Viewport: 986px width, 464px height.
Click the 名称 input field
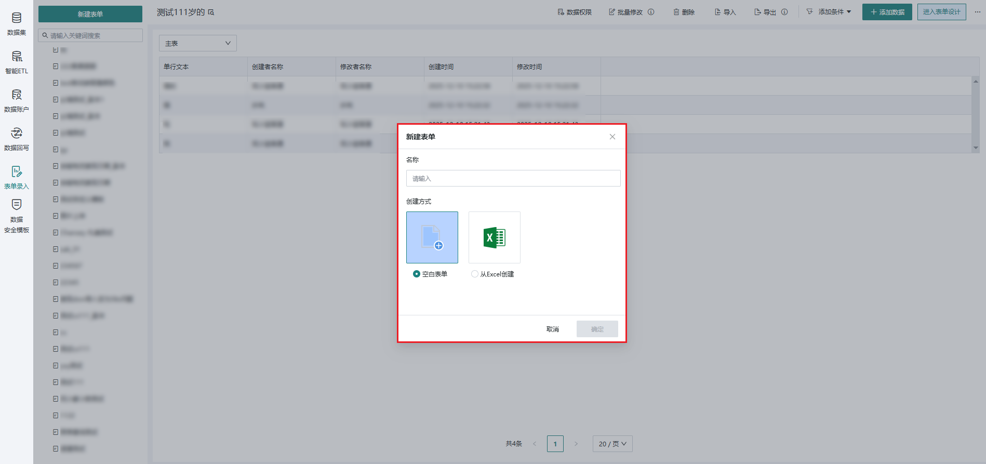(513, 178)
